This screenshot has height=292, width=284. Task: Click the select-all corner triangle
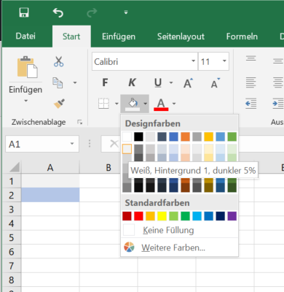point(15,167)
